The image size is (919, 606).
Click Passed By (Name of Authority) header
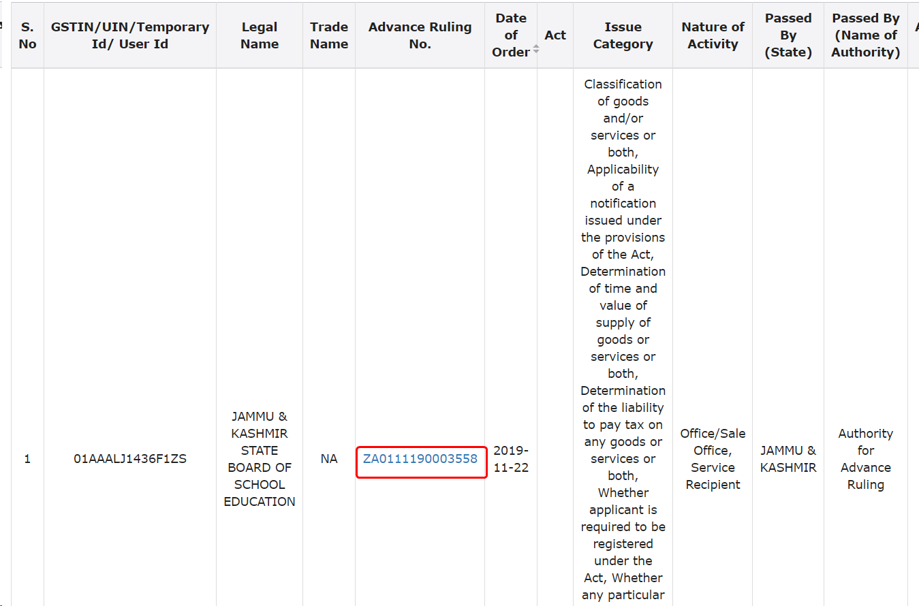point(866,35)
